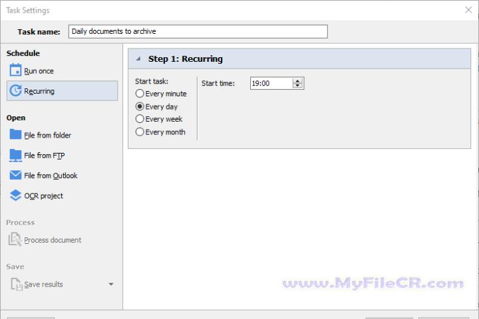Image resolution: width=479 pixels, height=319 pixels.
Task: Click the Task name input field
Action: (x=198, y=31)
